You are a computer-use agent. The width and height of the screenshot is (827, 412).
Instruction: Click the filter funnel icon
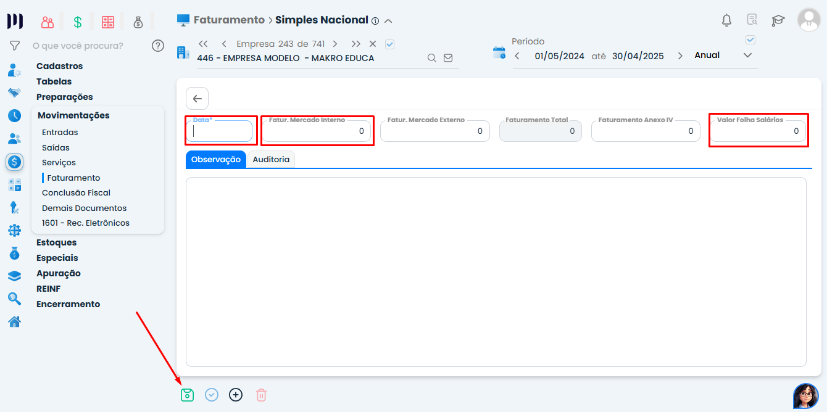click(x=15, y=46)
